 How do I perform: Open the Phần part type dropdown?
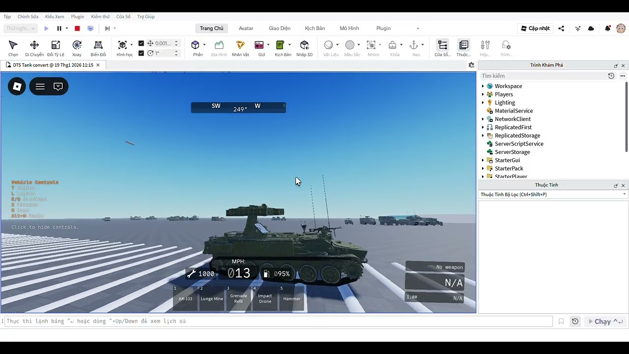point(204,45)
